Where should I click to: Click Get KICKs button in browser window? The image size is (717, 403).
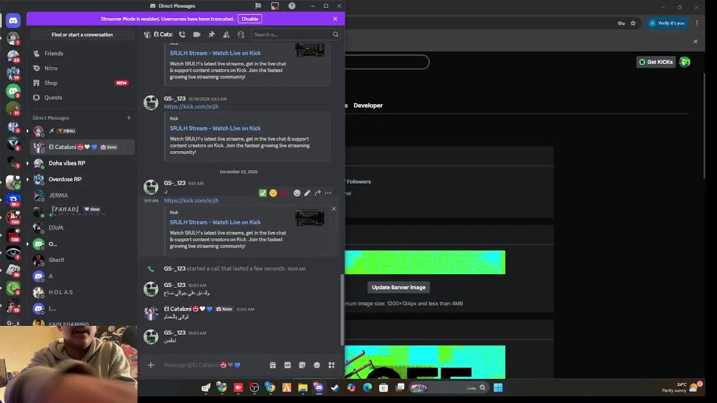655,62
